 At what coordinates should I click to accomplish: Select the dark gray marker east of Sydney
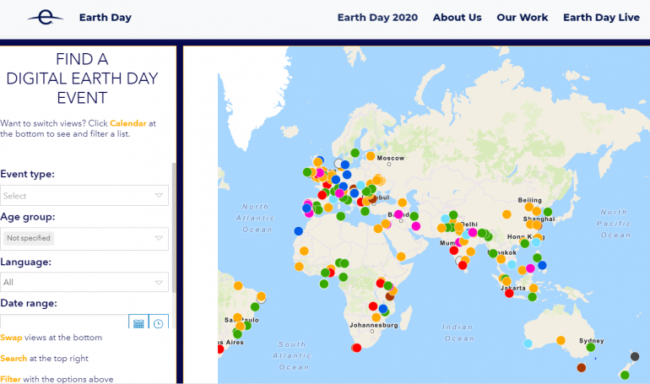pos(635,356)
